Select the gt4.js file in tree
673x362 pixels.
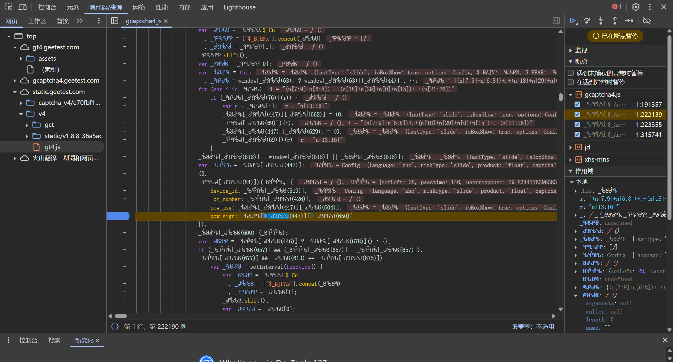pos(52,147)
